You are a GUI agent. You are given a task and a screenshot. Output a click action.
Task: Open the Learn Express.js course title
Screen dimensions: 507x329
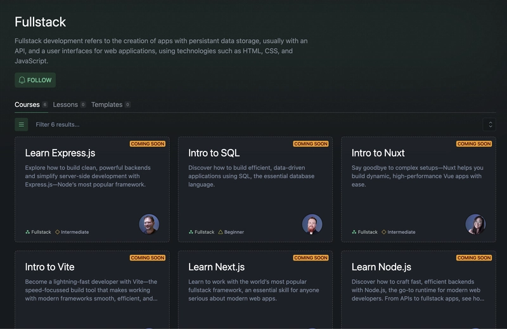pos(60,153)
